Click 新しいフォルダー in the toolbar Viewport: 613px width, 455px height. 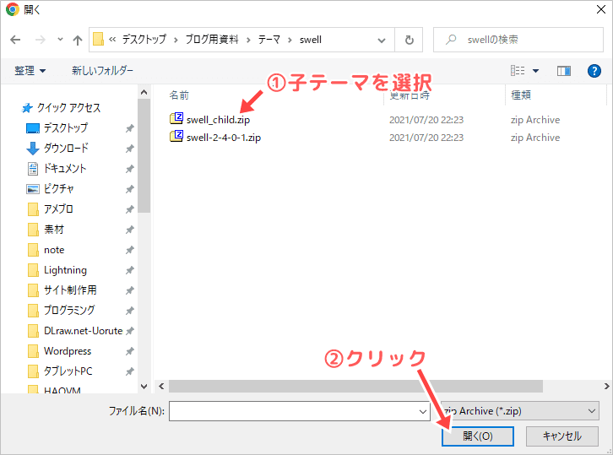point(102,71)
